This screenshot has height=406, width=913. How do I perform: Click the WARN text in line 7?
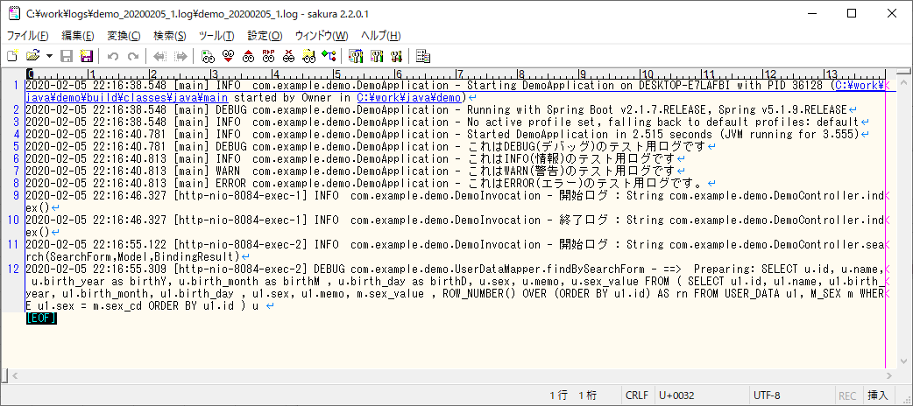[228, 171]
